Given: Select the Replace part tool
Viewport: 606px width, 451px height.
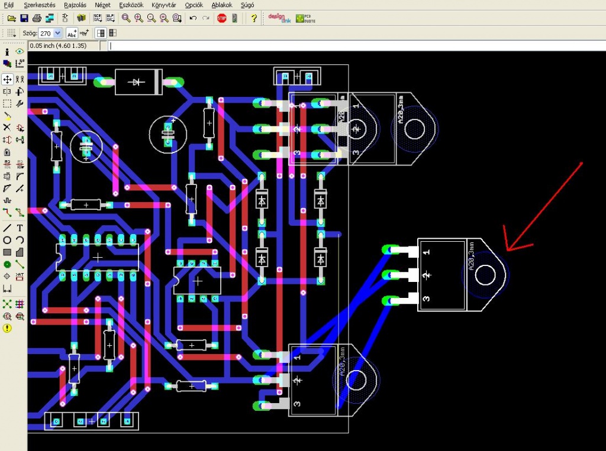Looking at the screenshot, I should pos(20,139).
